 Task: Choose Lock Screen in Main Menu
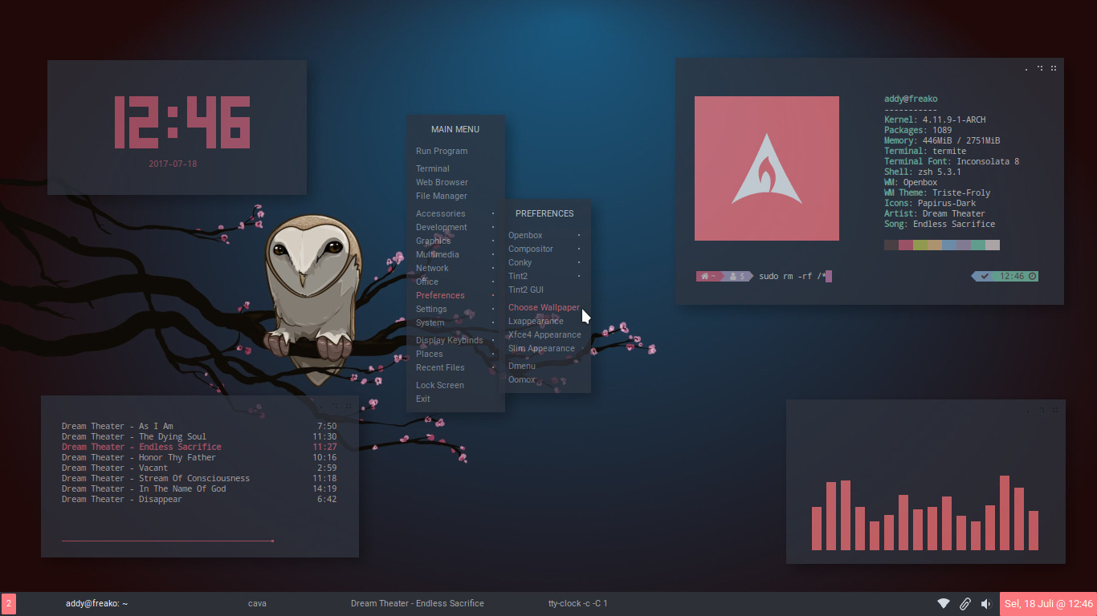click(455, 385)
